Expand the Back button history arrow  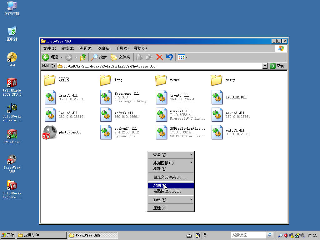[x=62, y=57]
